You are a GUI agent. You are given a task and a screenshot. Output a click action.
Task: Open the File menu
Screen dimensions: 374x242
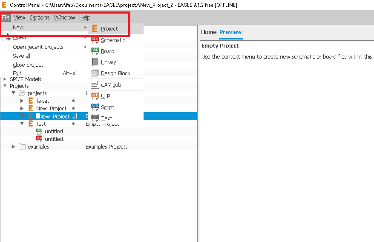(6, 17)
